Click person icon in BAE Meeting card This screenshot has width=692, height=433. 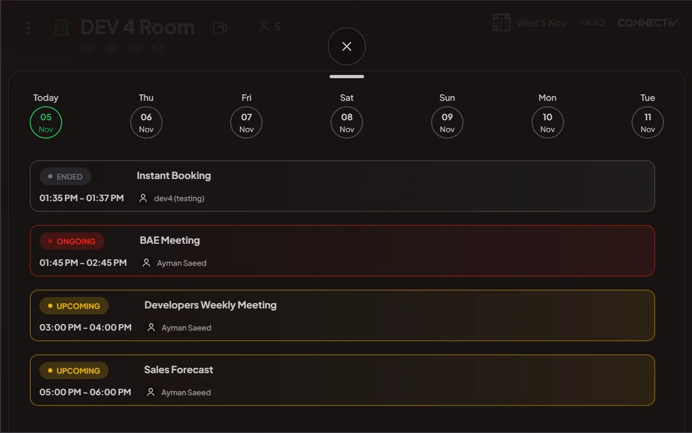[146, 263]
